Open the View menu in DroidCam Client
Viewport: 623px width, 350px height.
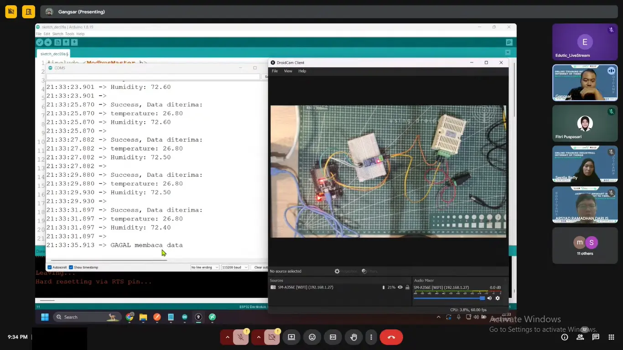[x=288, y=71]
